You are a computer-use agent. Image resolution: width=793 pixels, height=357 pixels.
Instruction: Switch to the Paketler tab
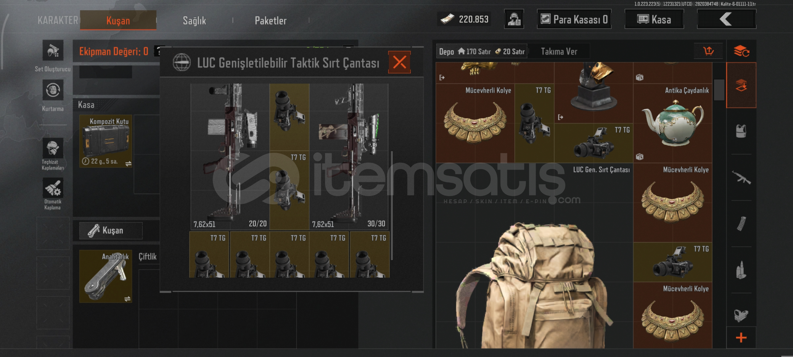click(x=271, y=20)
